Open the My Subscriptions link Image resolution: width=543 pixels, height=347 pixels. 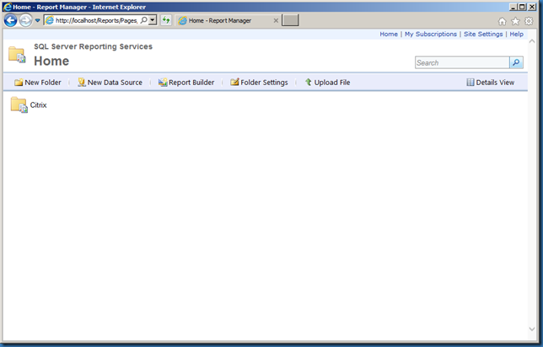(x=431, y=34)
